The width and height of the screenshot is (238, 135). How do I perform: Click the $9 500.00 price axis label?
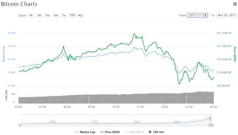point(223,86)
